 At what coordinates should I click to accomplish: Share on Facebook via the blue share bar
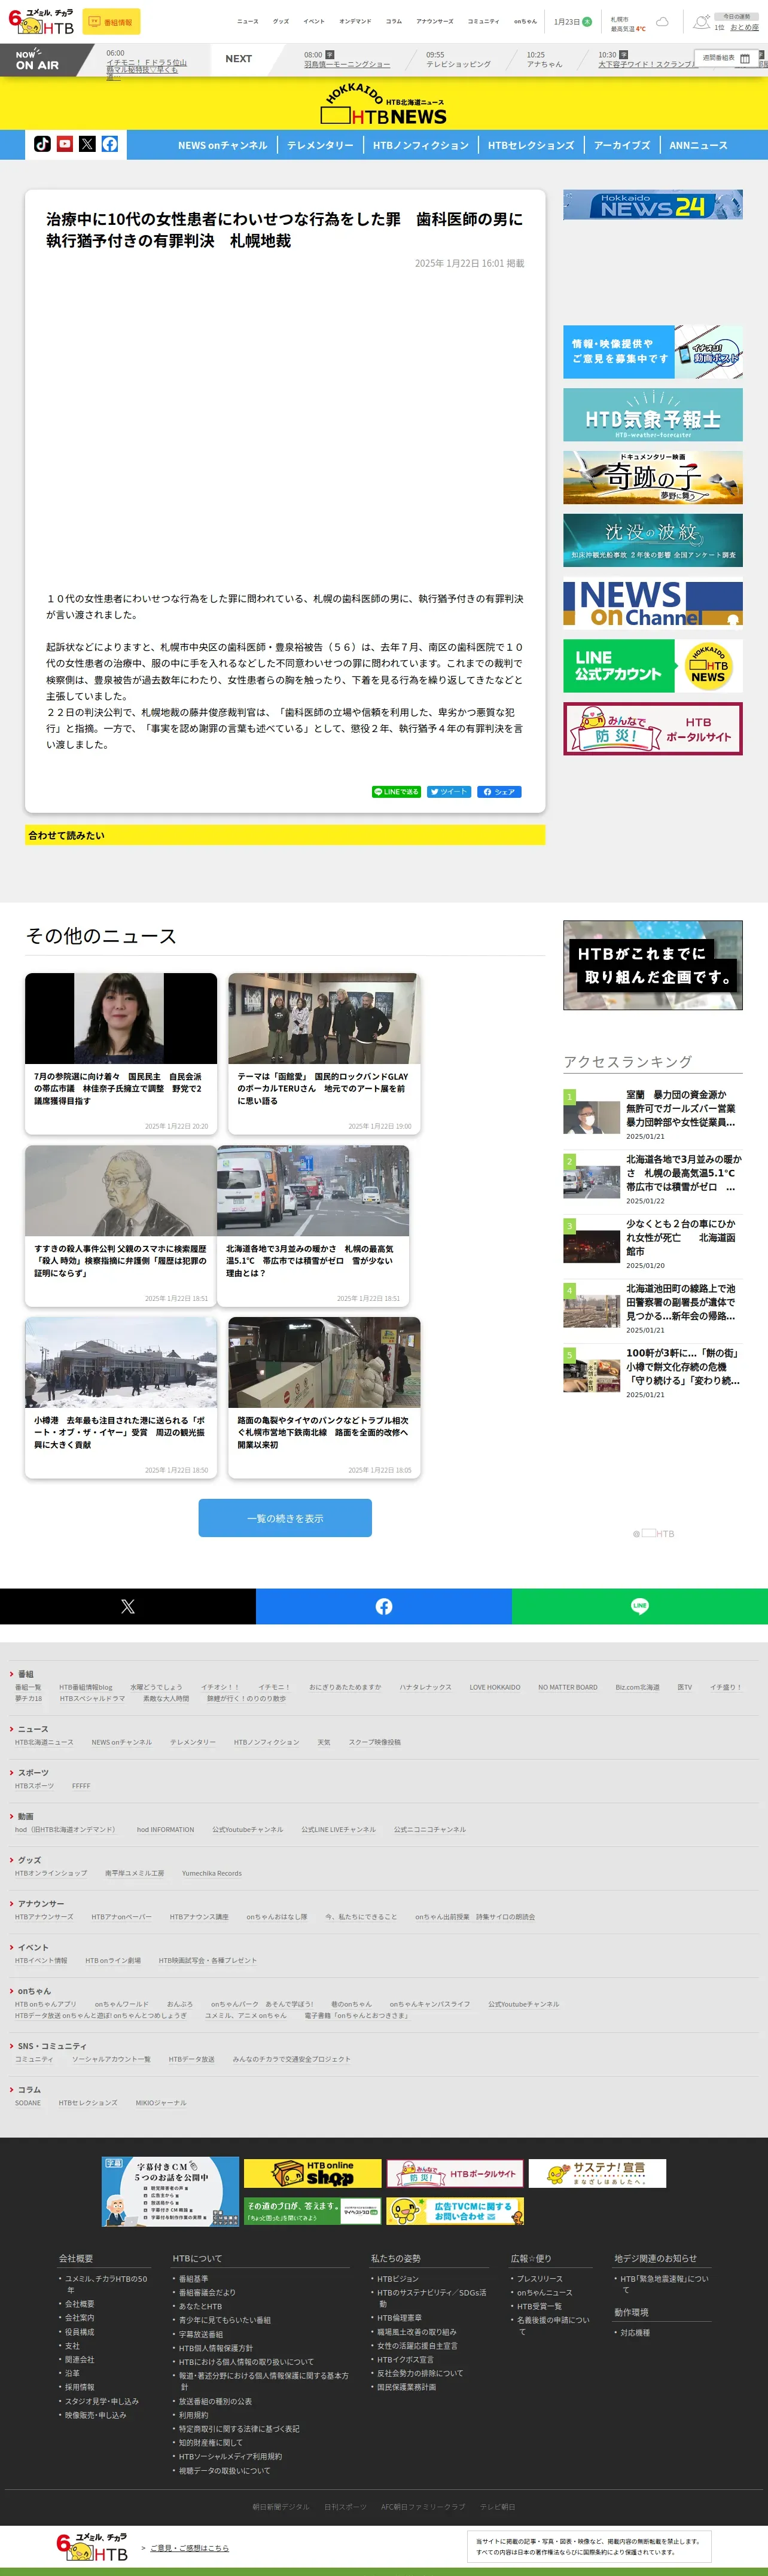tap(384, 1606)
